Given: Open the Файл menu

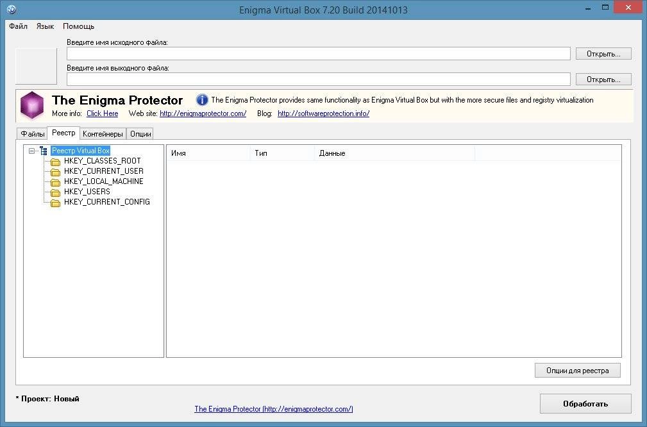Looking at the screenshot, I should (18, 26).
